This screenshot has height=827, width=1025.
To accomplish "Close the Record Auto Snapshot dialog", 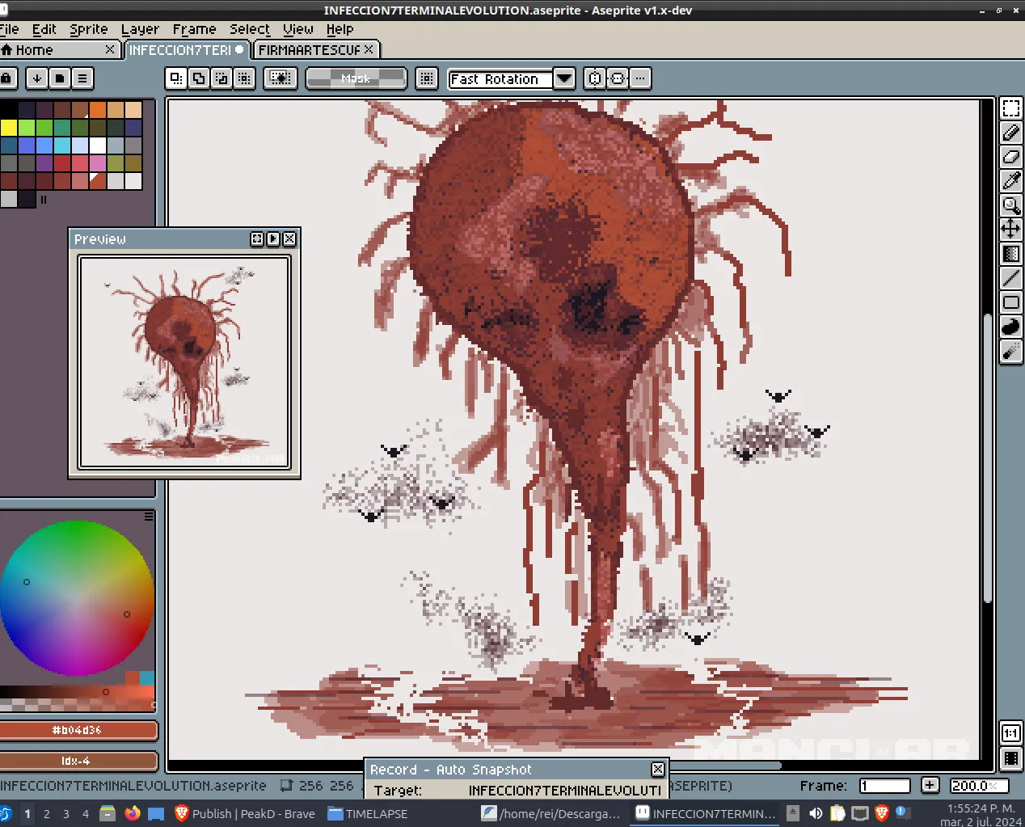I will [658, 770].
